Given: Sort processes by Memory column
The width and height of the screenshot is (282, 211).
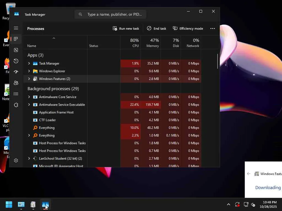Looking at the screenshot, I should pos(151,43).
